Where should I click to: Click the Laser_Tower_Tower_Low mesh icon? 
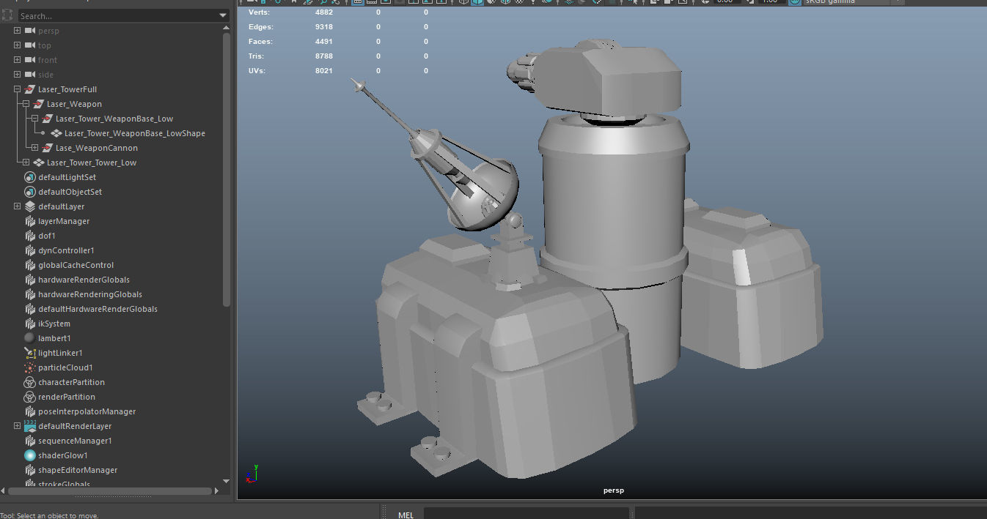39,163
